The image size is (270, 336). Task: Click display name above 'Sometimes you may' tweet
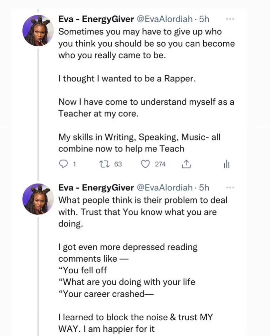96,19
